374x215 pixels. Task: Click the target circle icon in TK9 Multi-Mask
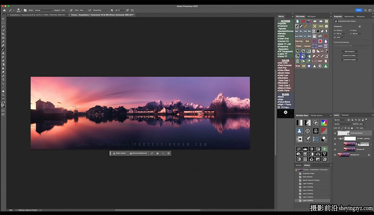307,131
